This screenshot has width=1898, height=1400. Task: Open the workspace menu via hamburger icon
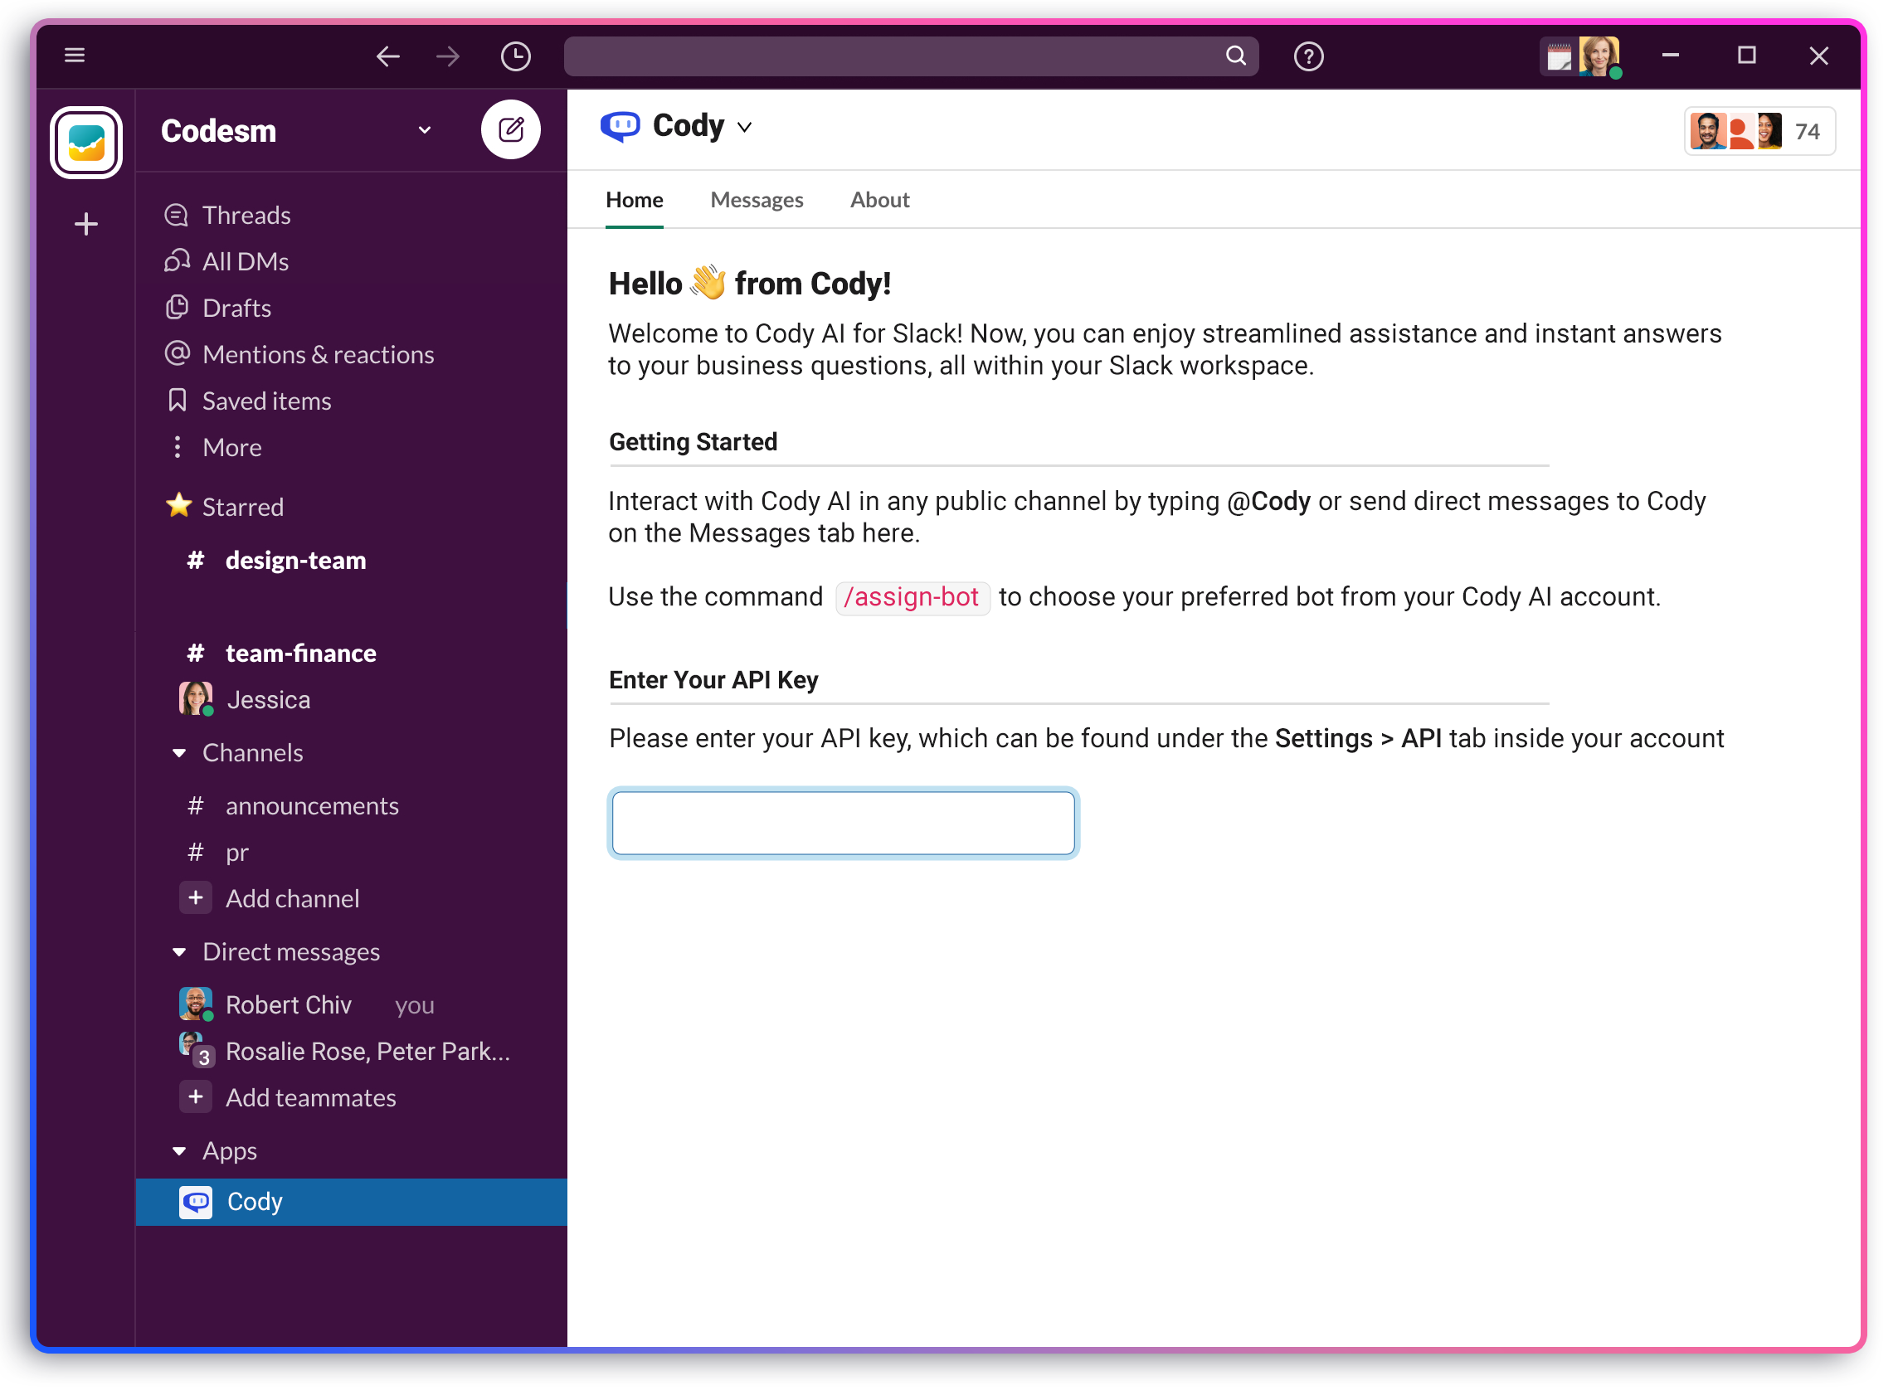click(75, 55)
